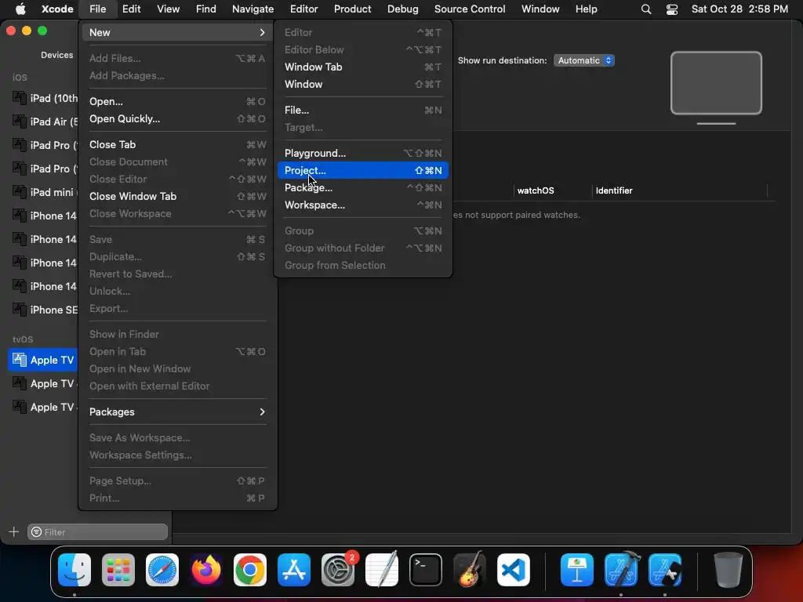Open Spotlight search in menu bar

pos(646,9)
